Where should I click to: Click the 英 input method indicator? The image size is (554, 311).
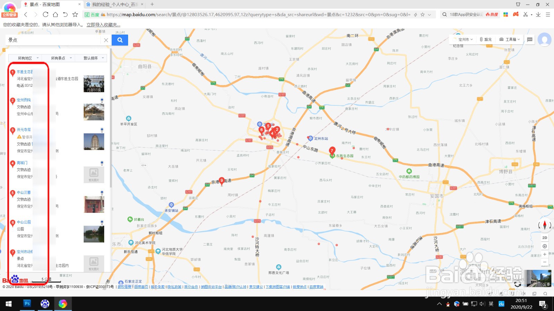491,304
